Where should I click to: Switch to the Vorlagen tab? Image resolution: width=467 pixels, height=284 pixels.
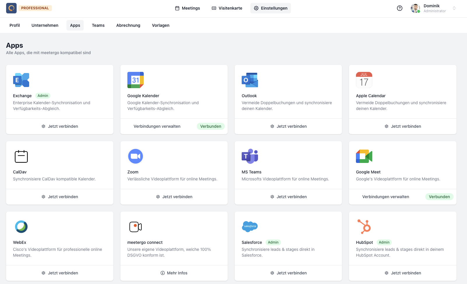(x=161, y=25)
